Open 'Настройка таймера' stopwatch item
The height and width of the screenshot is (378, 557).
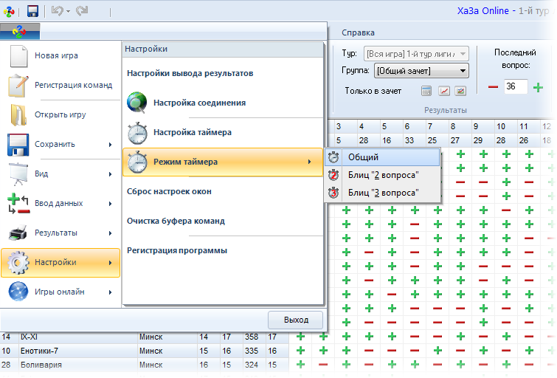192,132
